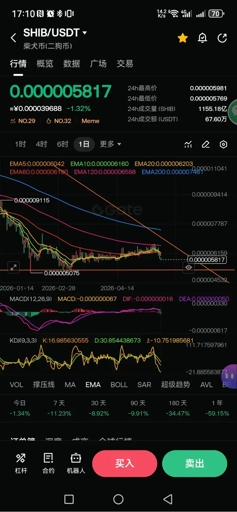Open the 广场 tab

tap(98, 64)
